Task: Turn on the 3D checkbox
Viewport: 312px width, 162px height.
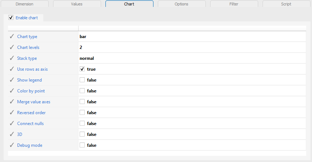Action: click(82, 134)
